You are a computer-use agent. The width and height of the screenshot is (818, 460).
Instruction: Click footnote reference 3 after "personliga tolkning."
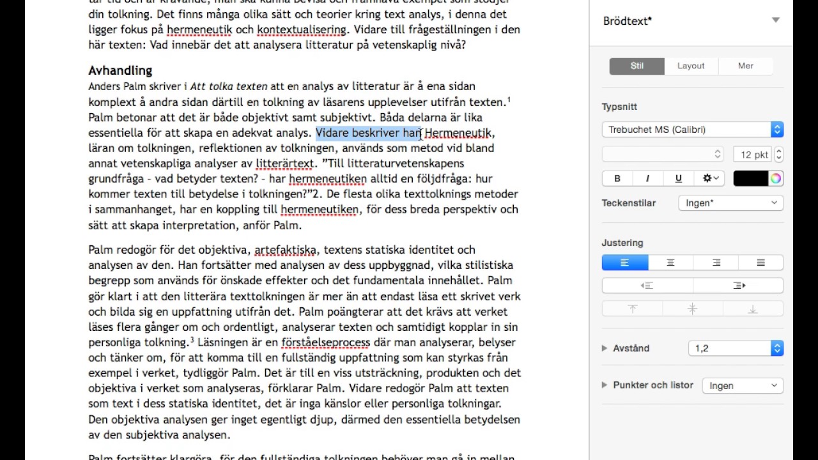(x=191, y=340)
